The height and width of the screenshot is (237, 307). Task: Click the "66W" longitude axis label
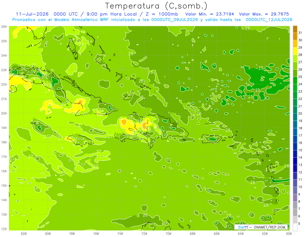pyautogui.click(x=217, y=233)
